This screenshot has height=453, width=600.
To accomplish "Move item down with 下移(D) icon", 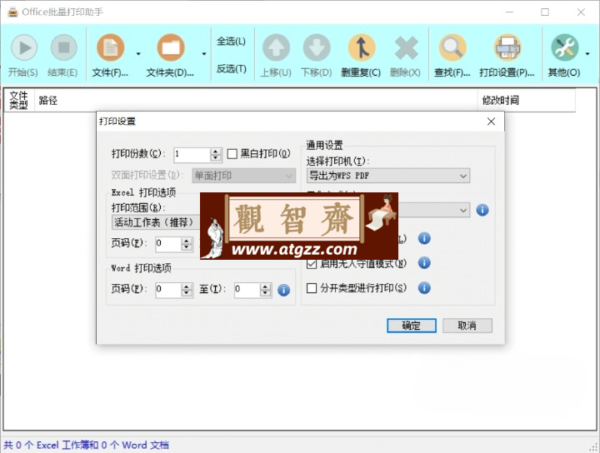I will (317, 47).
